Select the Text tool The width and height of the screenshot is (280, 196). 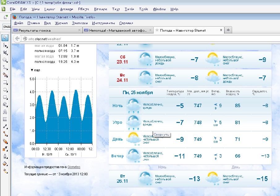tap(5, 112)
